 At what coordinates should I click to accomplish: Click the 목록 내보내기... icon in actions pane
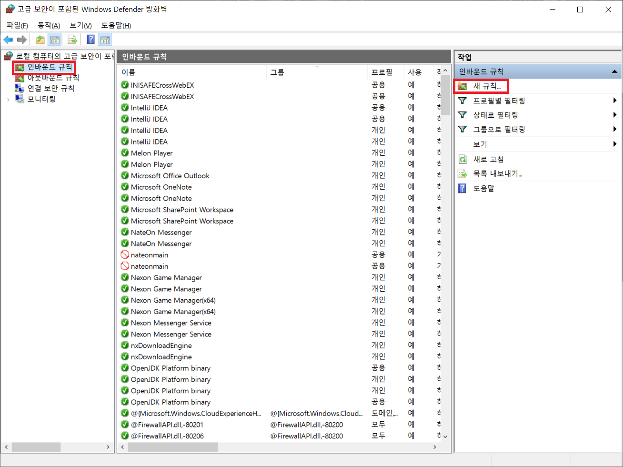pyautogui.click(x=462, y=174)
